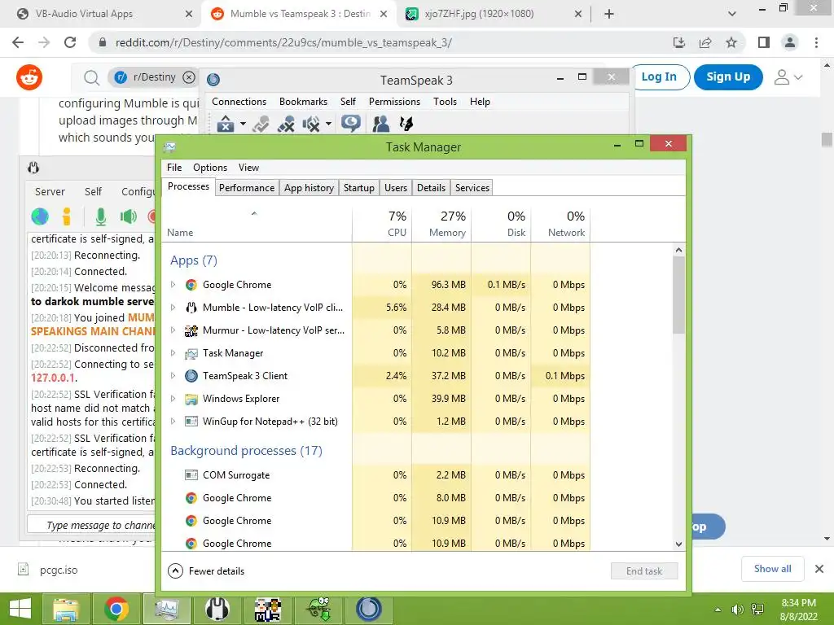Expand Task Manager process row

(173, 353)
